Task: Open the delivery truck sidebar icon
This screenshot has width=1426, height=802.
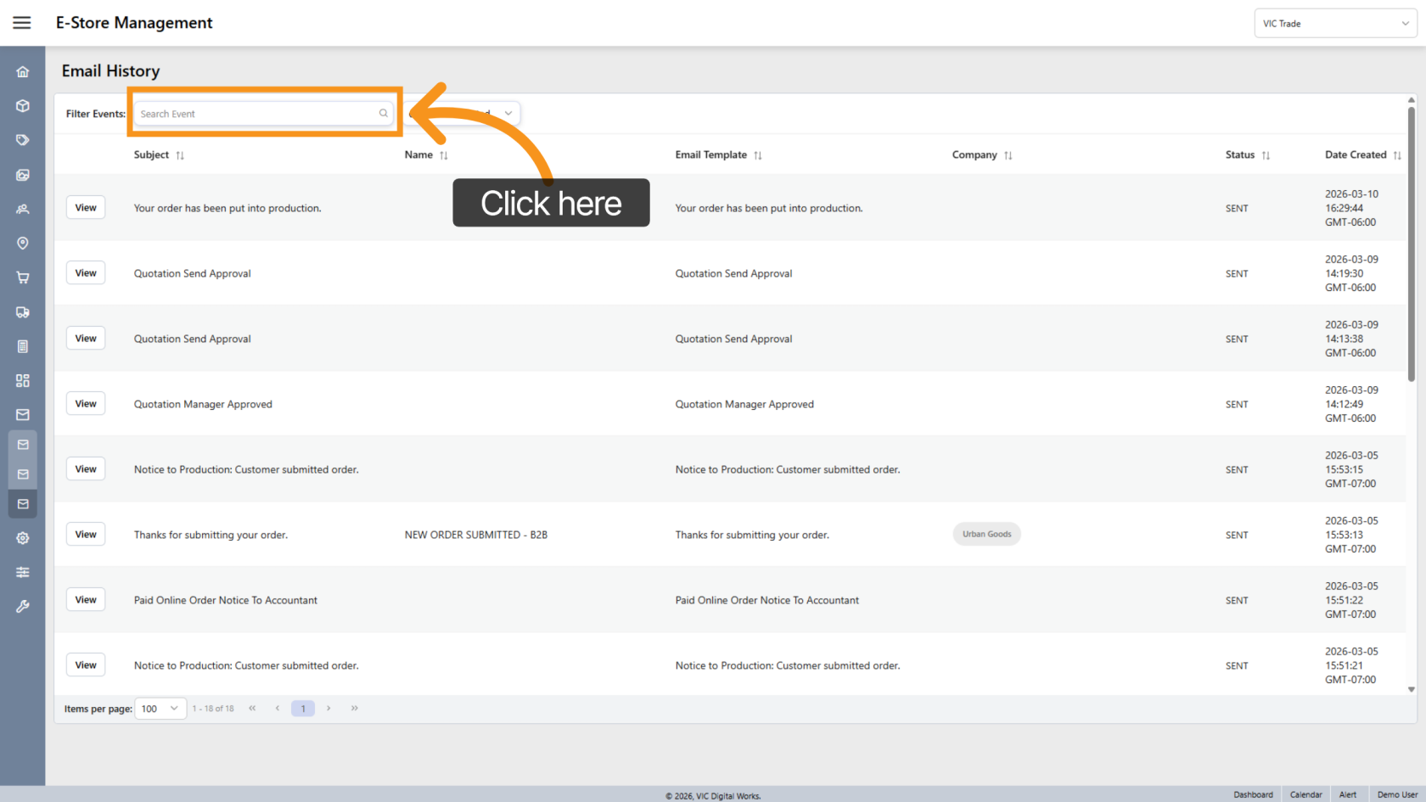Action: [x=23, y=312]
